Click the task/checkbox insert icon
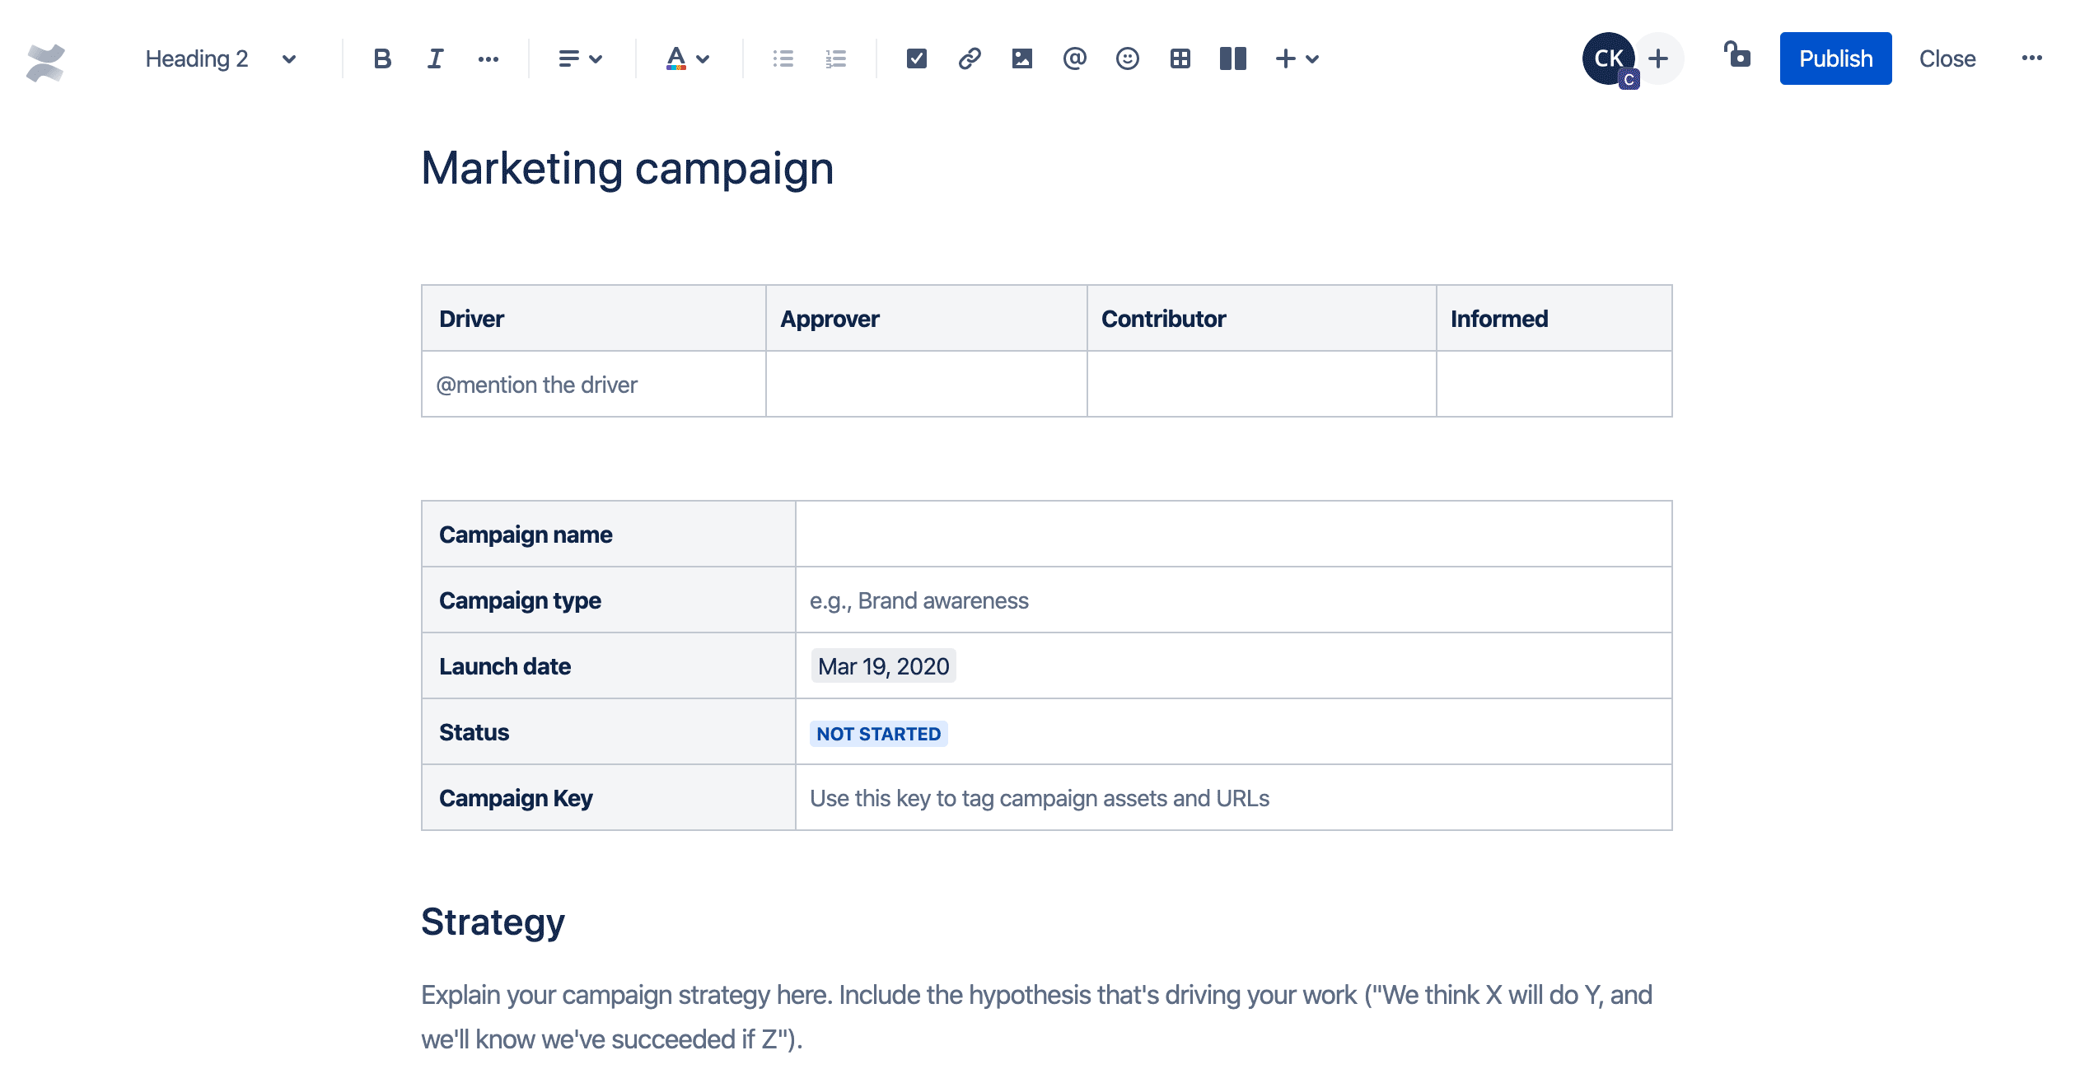Screen dimensions: 2094x1069 [x=914, y=58]
